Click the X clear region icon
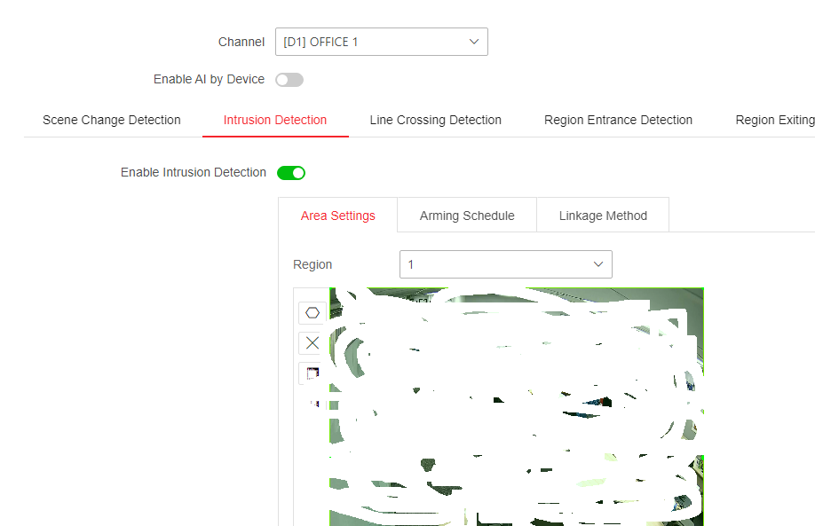Image resolution: width=815 pixels, height=526 pixels. (313, 343)
